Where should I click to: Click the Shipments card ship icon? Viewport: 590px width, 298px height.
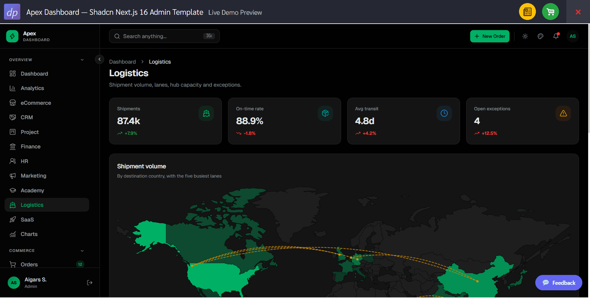click(x=206, y=113)
